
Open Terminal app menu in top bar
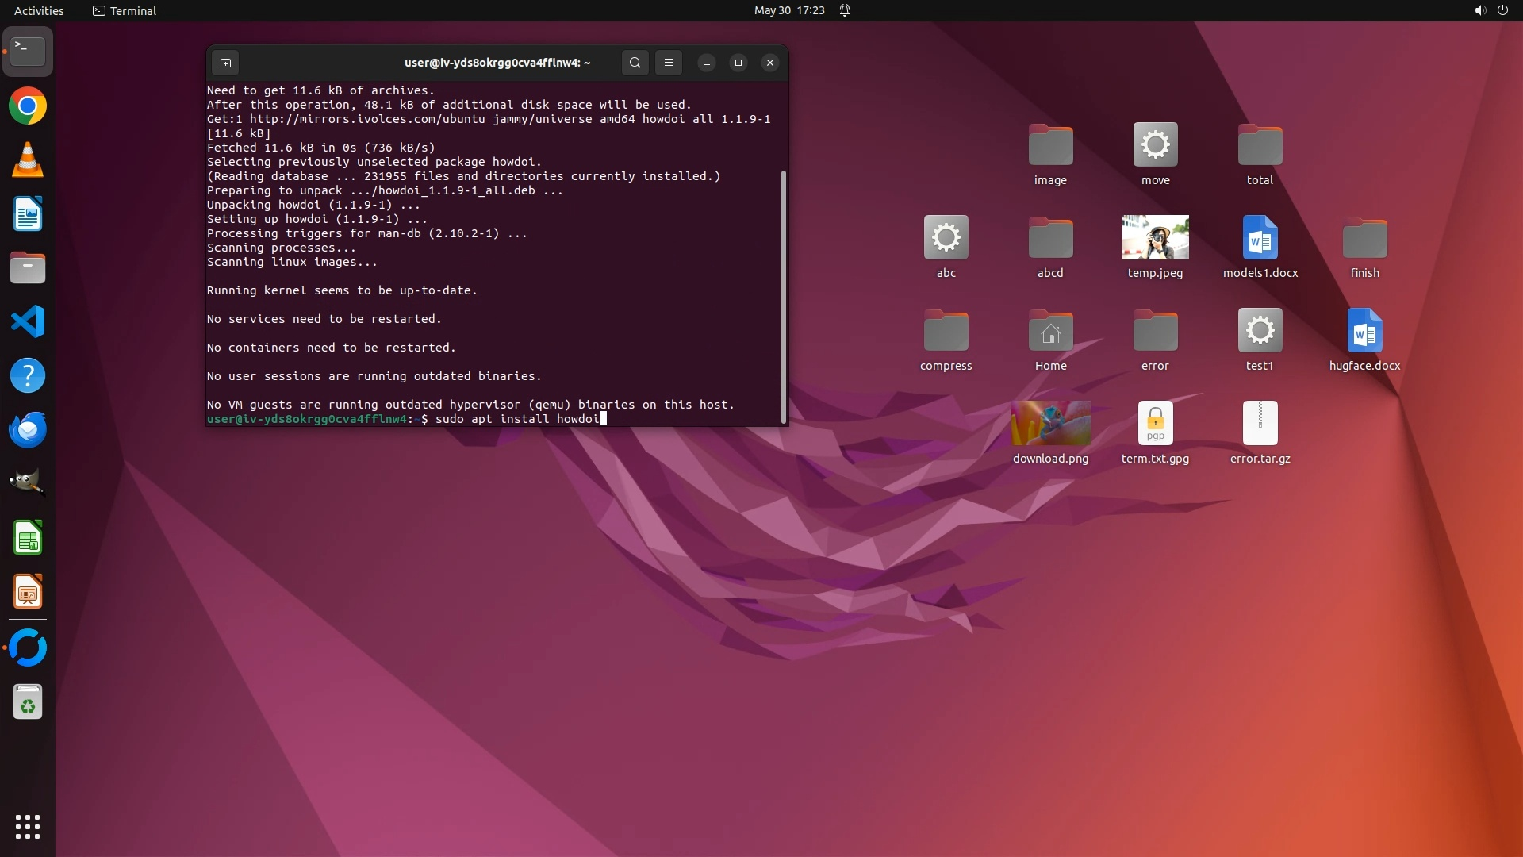[x=125, y=10]
